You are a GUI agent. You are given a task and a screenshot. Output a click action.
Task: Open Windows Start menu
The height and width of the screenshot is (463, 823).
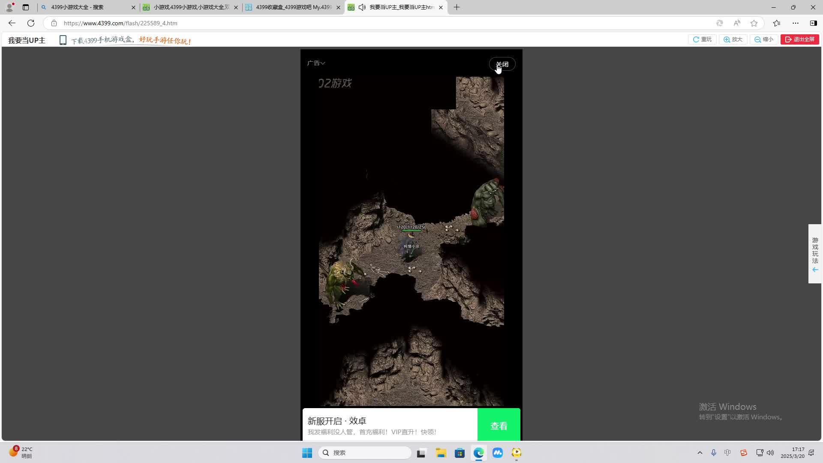[307, 453]
